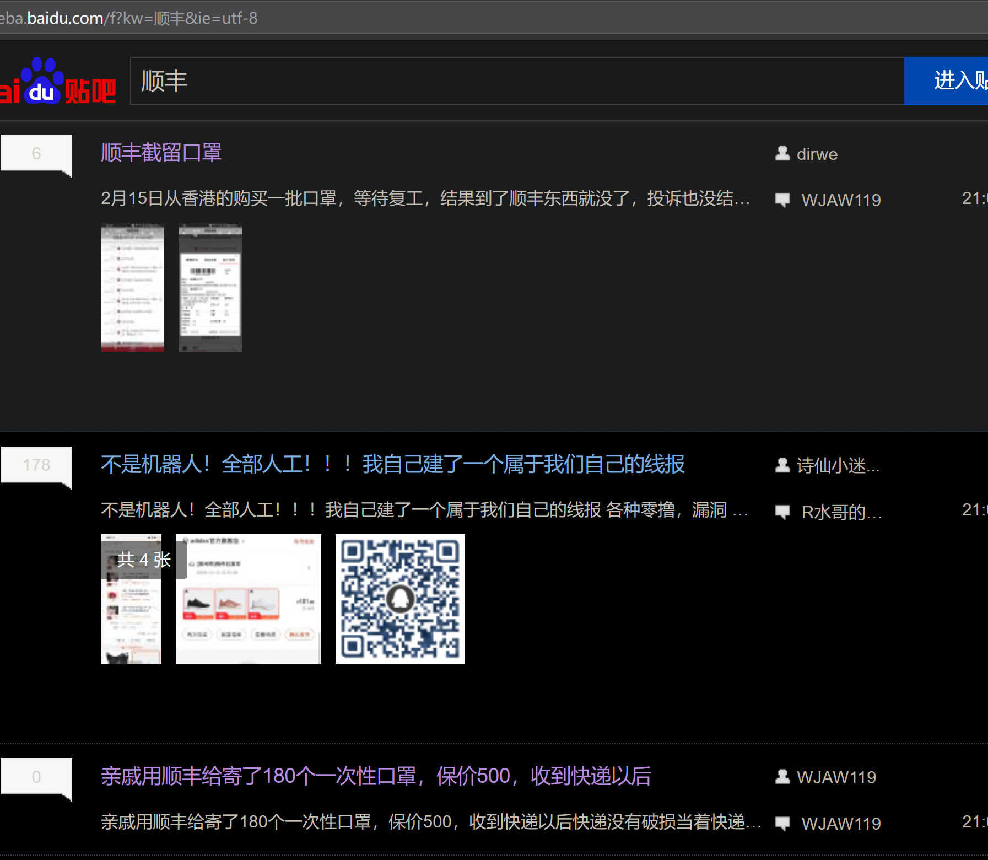Open author WJAW119 of the 亲戚用顺丰 post
The image size is (988, 860).
tap(836, 777)
